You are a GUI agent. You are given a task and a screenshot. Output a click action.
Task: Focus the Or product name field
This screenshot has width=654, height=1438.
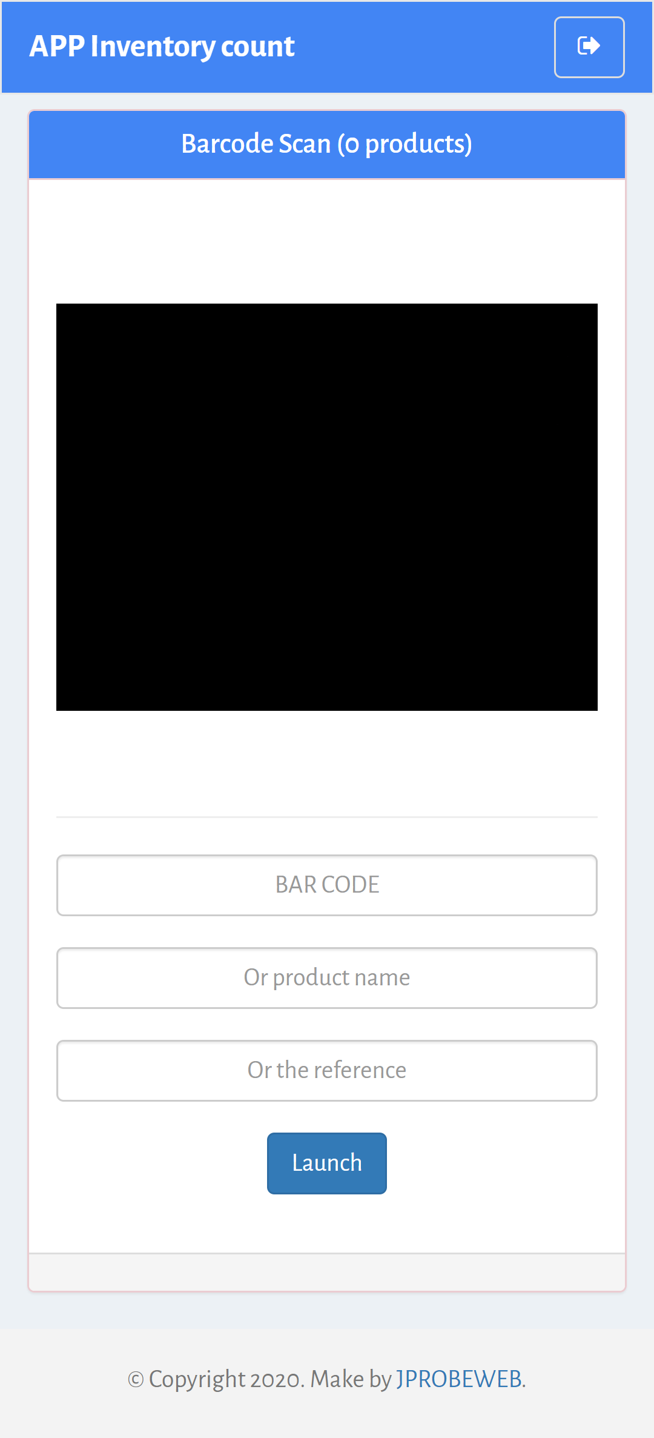point(327,978)
